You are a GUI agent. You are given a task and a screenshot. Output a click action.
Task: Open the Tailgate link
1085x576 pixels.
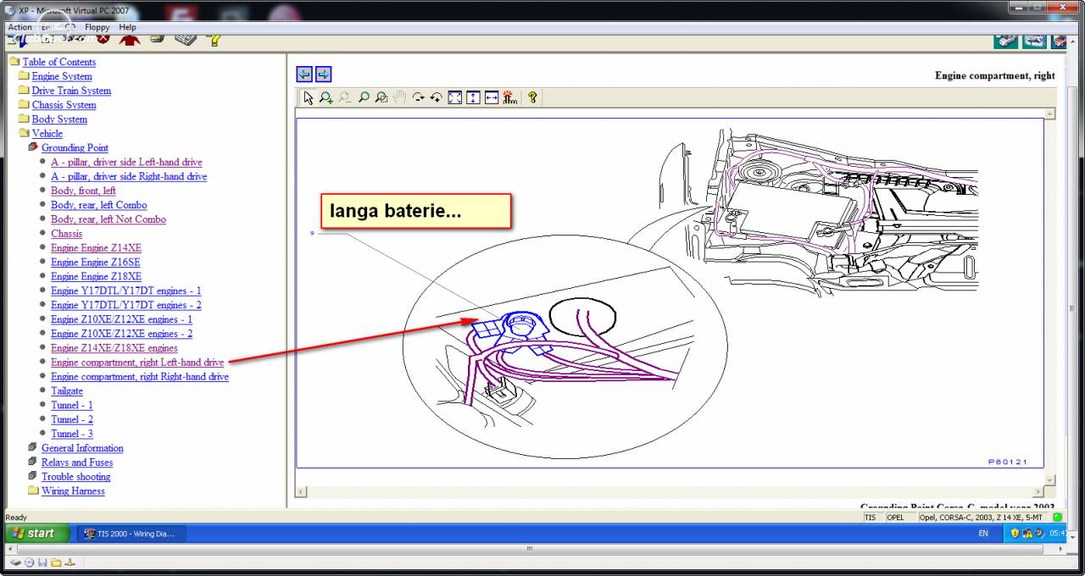pyautogui.click(x=67, y=391)
